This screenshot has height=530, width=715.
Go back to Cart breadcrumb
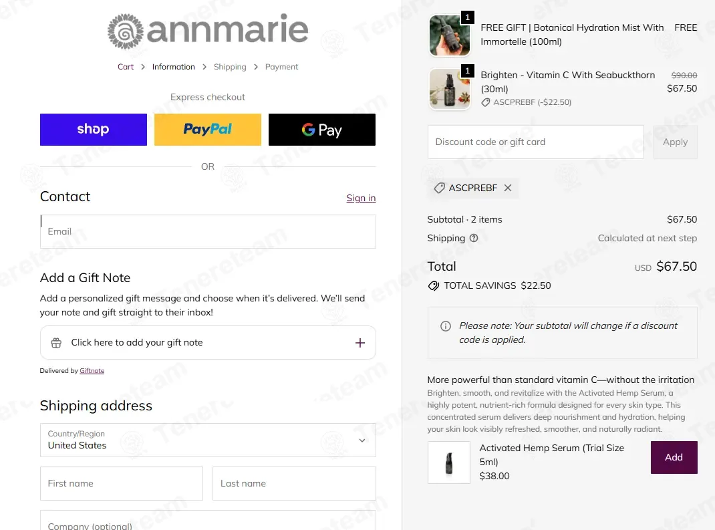[x=126, y=67]
